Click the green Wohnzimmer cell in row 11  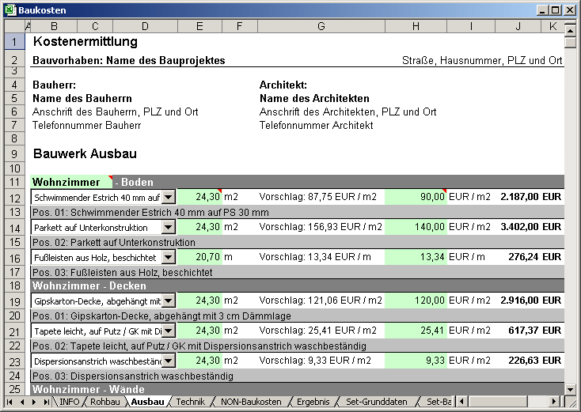[71, 182]
